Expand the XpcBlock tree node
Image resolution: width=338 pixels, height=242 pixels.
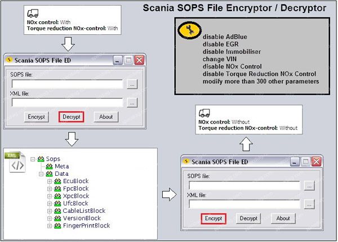(50, 196)
